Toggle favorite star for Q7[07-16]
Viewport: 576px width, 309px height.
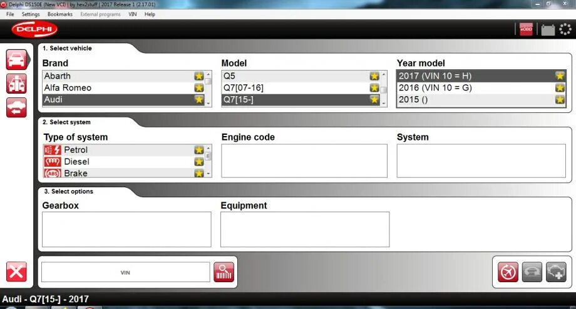coord(374,88)
